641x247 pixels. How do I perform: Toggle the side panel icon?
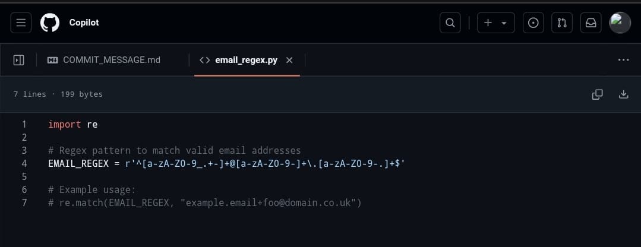click(x=18, y=60)
